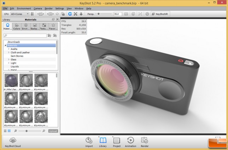Select the pan four-arrows tool
Screen dimensions: 228x150
point(75,14)
